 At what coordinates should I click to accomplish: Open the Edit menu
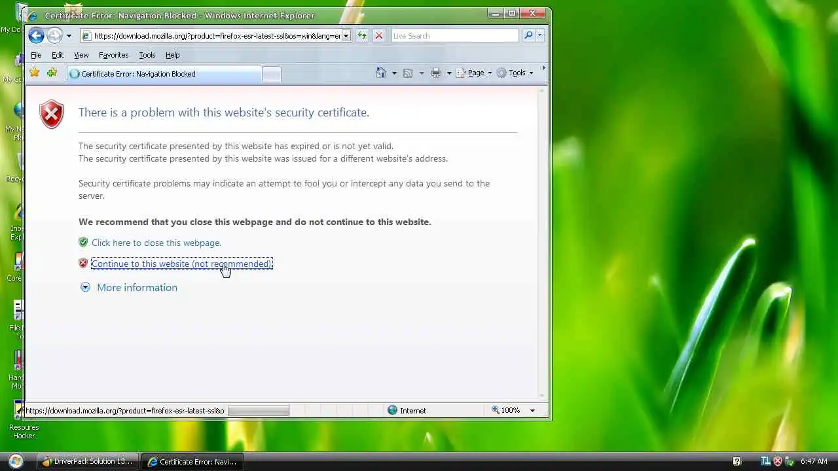click(x=58, y=55)
